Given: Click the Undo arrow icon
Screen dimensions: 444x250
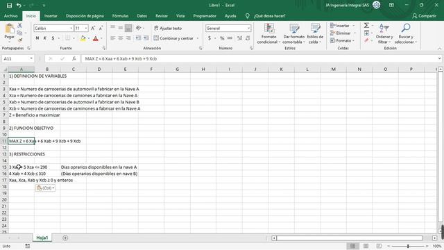Looking at the screenshot, I should pos(19,5).
